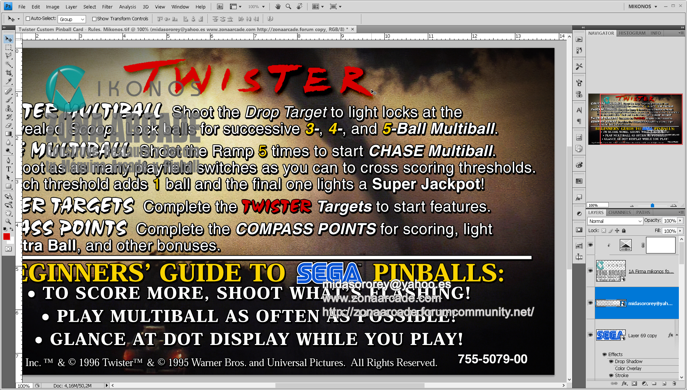Image resolution: width=687 pixels, height=390 pixels.
Task: Open the MIKONOS workspace switcher dropdown
Action: (x=643, y=6)
